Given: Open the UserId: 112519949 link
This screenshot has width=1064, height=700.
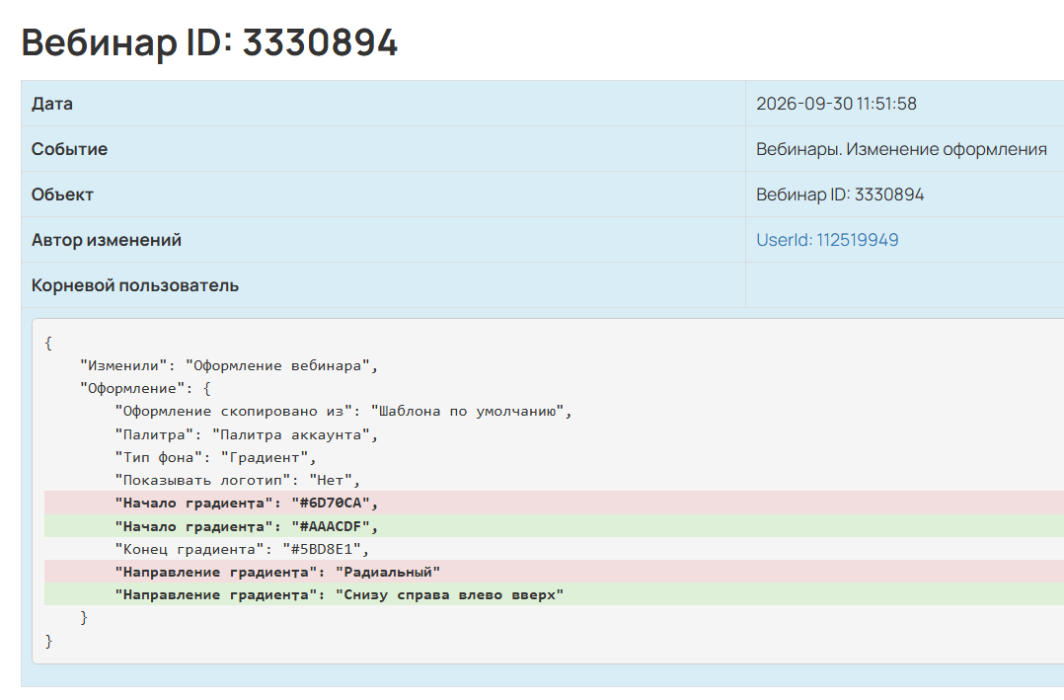Looking at the screenshot, I should (x=827, y=240).
